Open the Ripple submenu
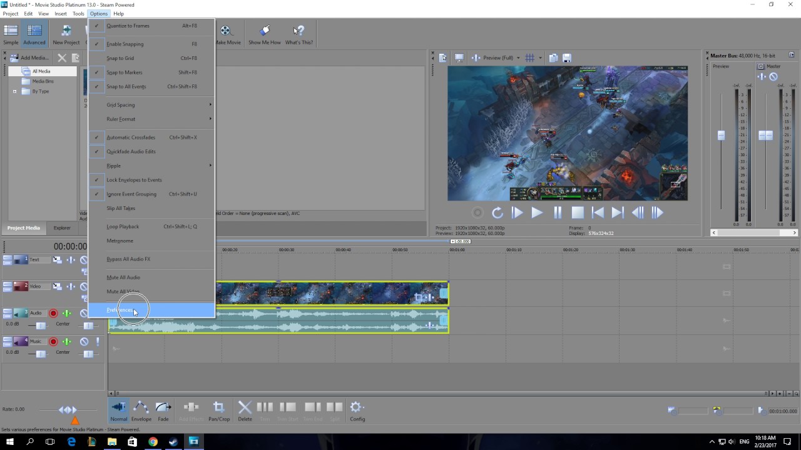The height and width of the screenshot is (450, 801). (x=151, y=166)
